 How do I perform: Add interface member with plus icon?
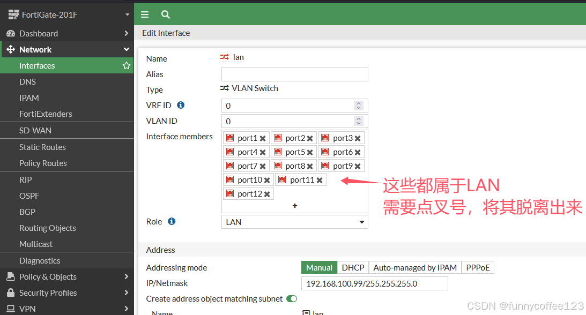pos(295,206)
